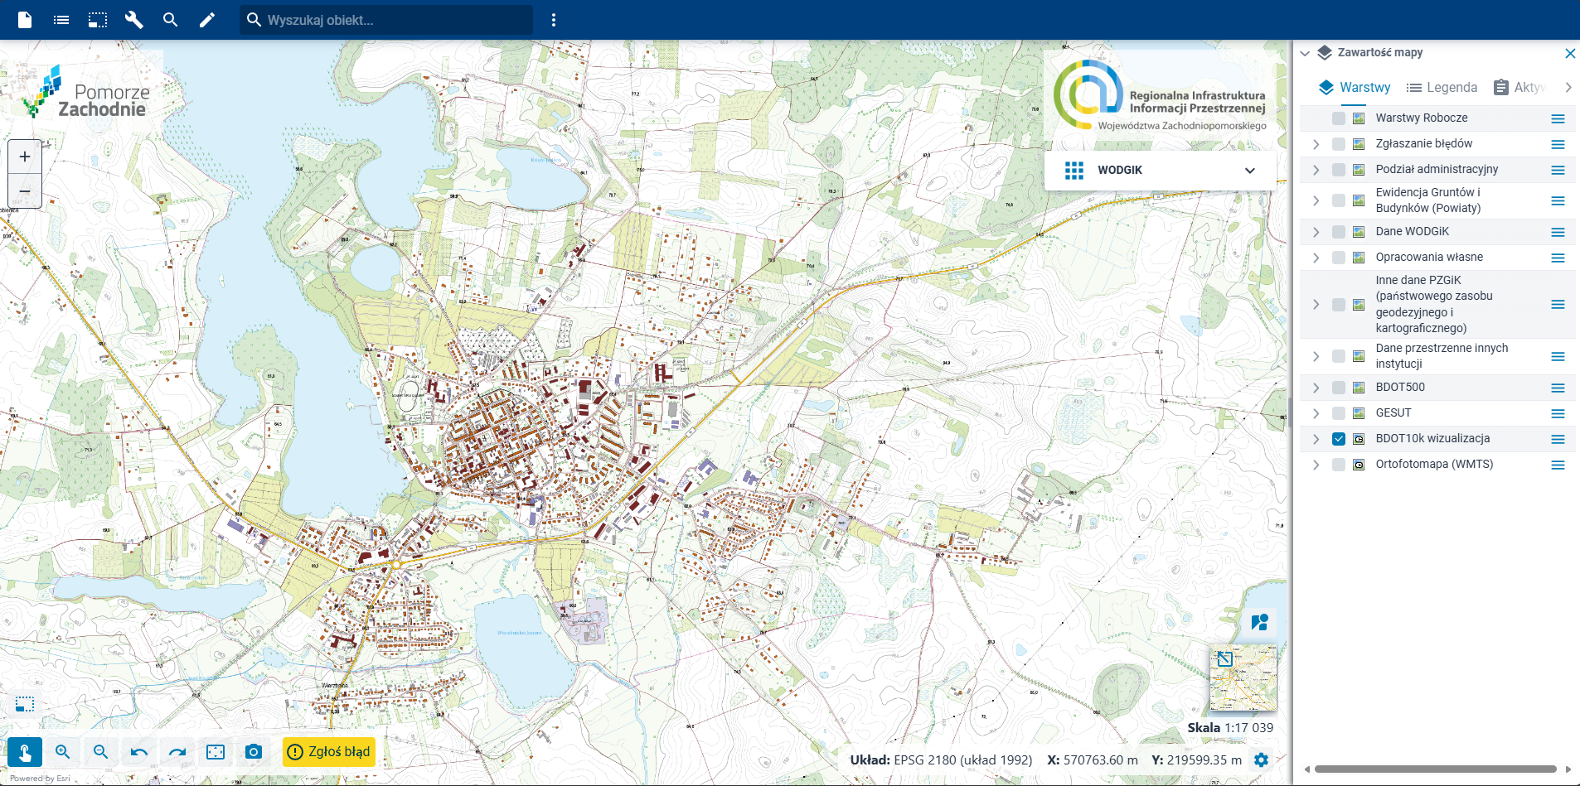Take a map screenshot with camera icon
Image resolution: width=1580 pixels, height=786 pixels.
[254, 752]
